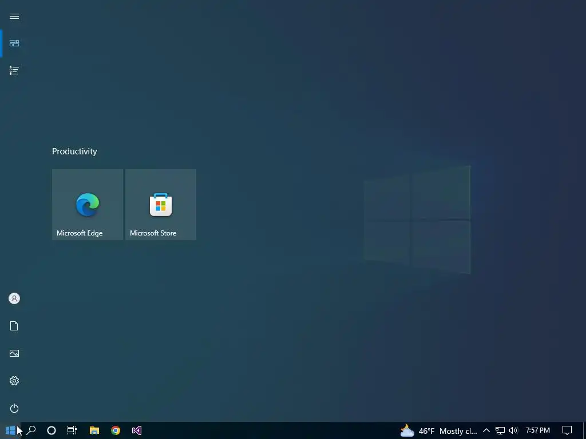Viewport: 586px width, 439px height.
Task: Select the Pinned tiles view icon
Action: 14,43
